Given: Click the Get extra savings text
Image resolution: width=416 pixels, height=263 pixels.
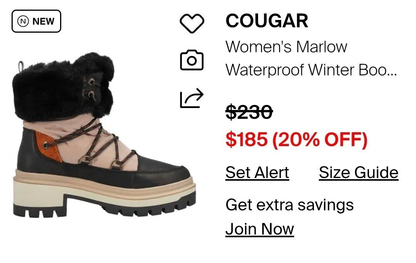Looking at the screenshot, I should 289,205.
